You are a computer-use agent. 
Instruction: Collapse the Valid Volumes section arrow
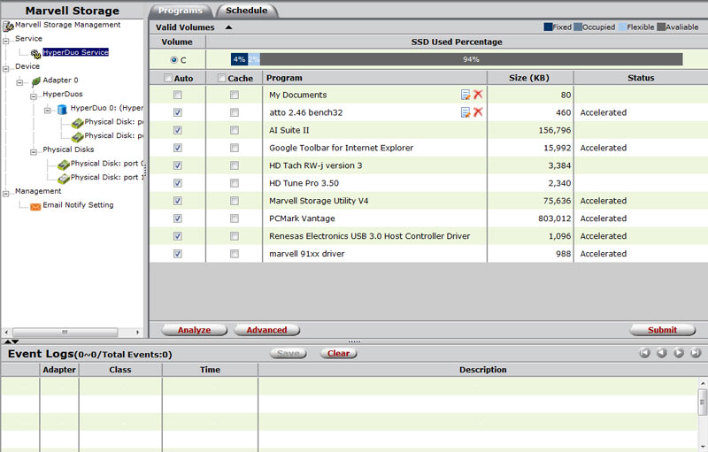[x=228, y=27]
